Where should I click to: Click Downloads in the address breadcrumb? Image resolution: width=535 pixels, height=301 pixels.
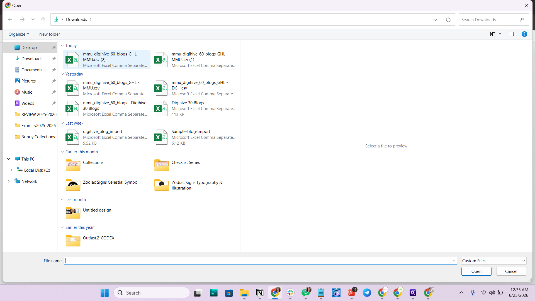[x=76, y=20]
